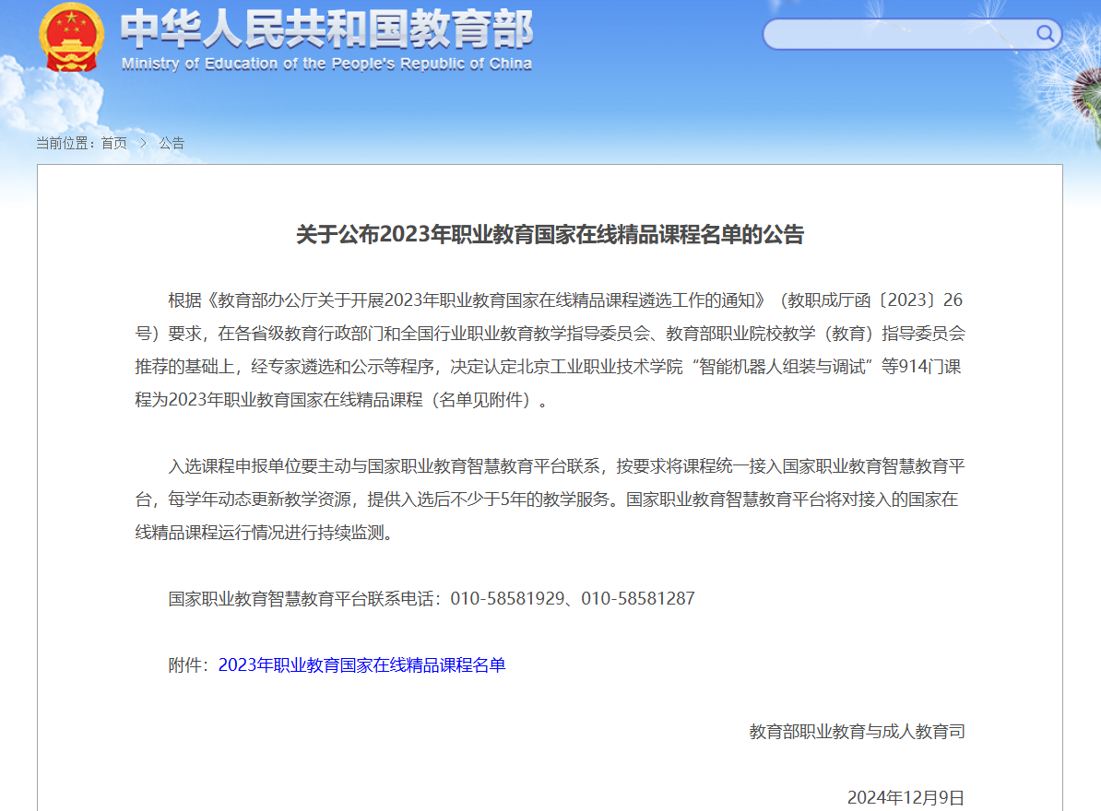Focus the site search input box
Image resolution: width=1101 pixels, height=811 pixels.
click(x=899, y=34)
